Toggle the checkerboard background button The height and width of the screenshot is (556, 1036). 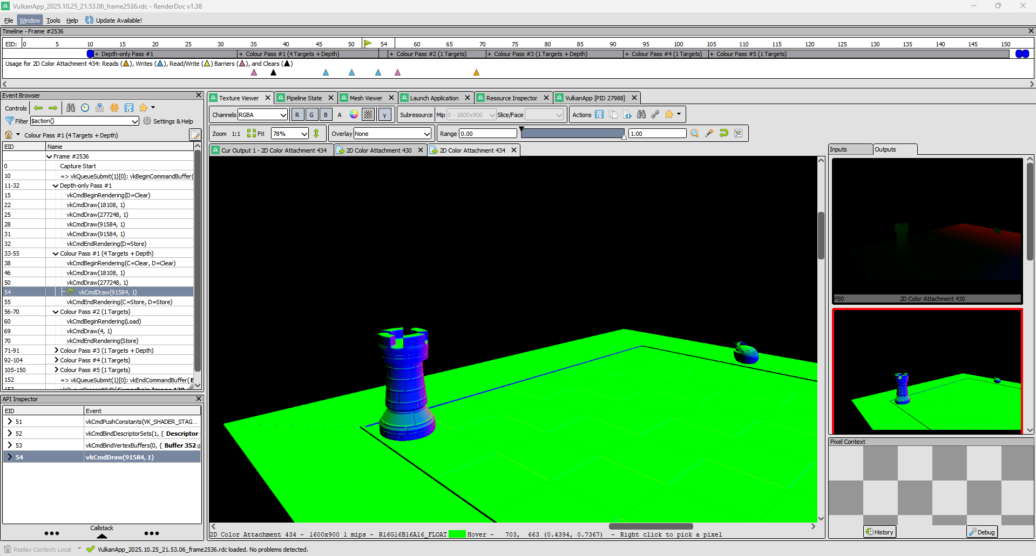(x=368, y=114)
